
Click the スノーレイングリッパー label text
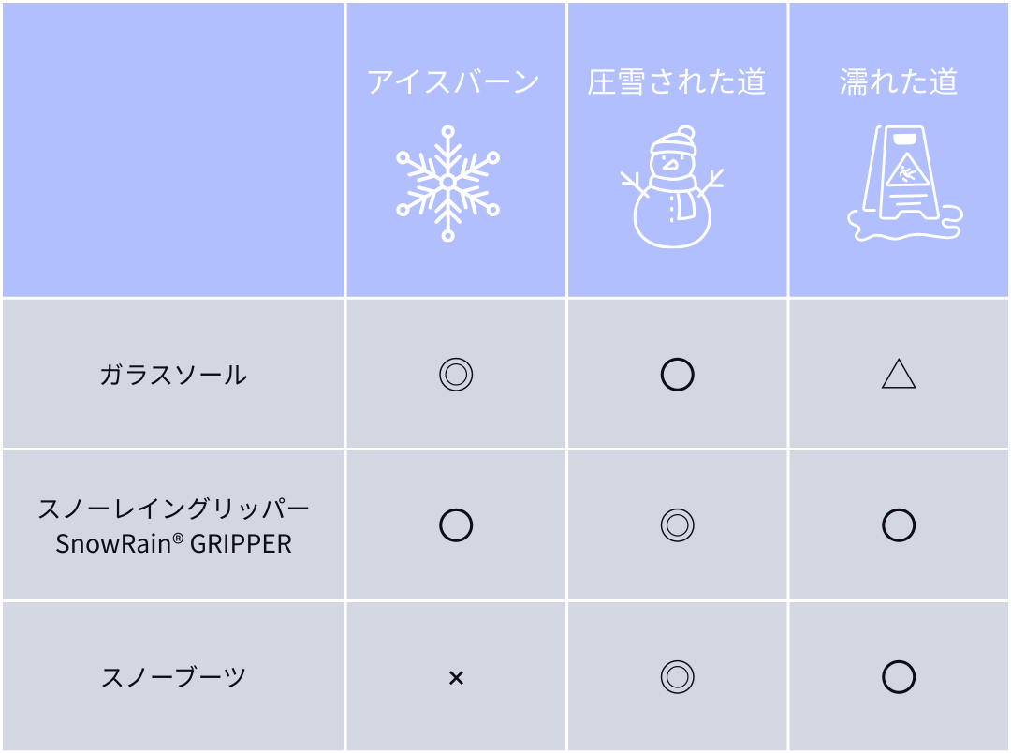point(173,509)
